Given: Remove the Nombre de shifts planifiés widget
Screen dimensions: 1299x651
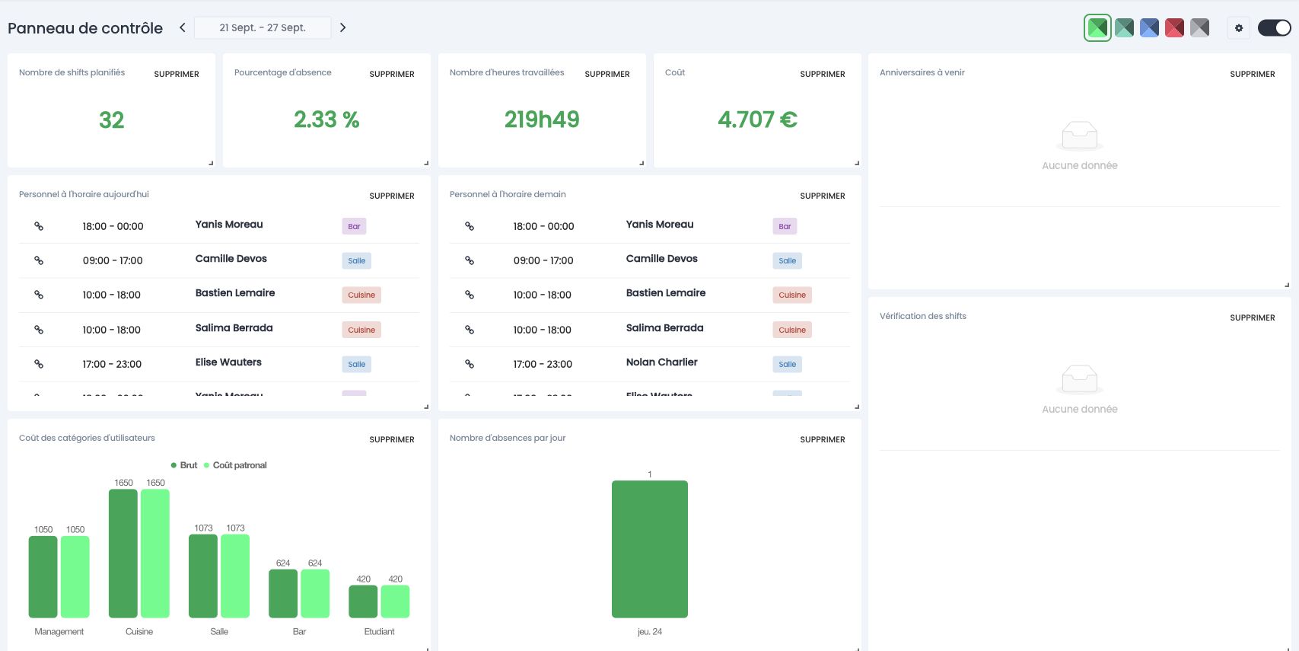Looking at the screenshot, I should pos(177,74).
